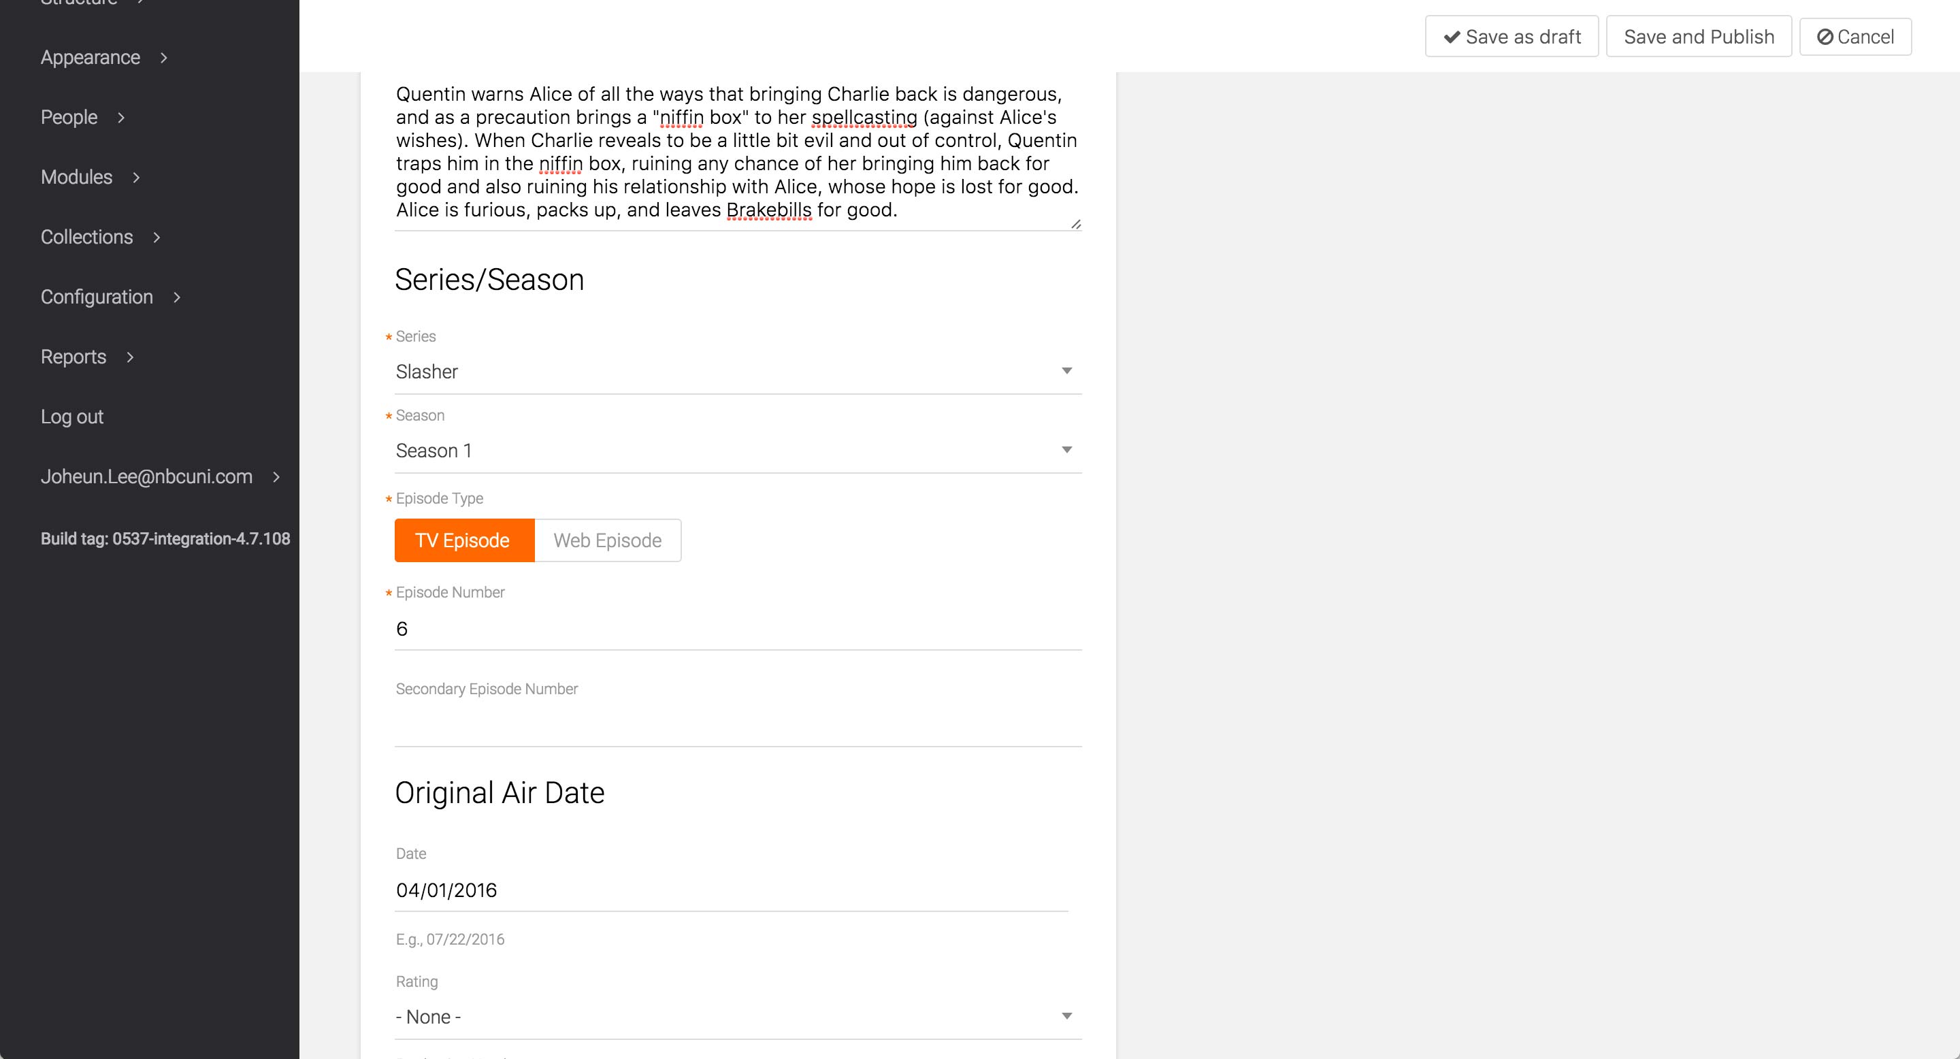The width and height of the screenshot is (1960, 1059).
Task: Click into the Episode Number field
Action: click(x=736, y=628)
